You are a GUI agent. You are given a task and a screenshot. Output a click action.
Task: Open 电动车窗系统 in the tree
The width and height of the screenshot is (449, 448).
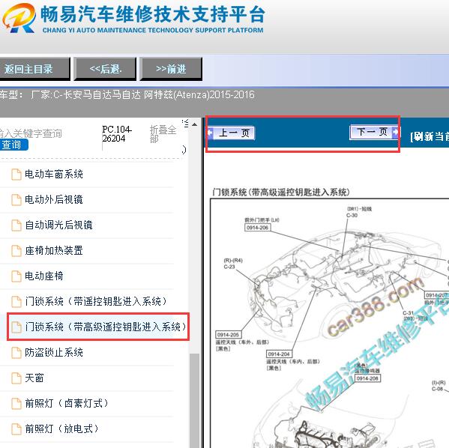pyautogui.click(x=54, y=174)
